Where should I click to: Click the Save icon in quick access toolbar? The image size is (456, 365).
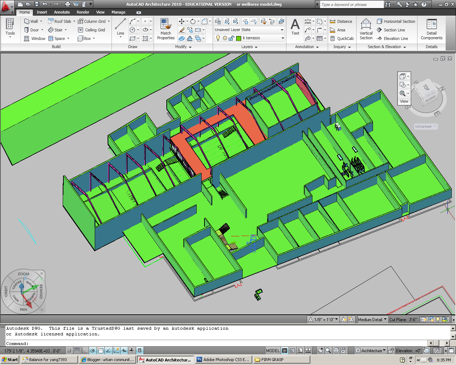[x=37, y=4]
